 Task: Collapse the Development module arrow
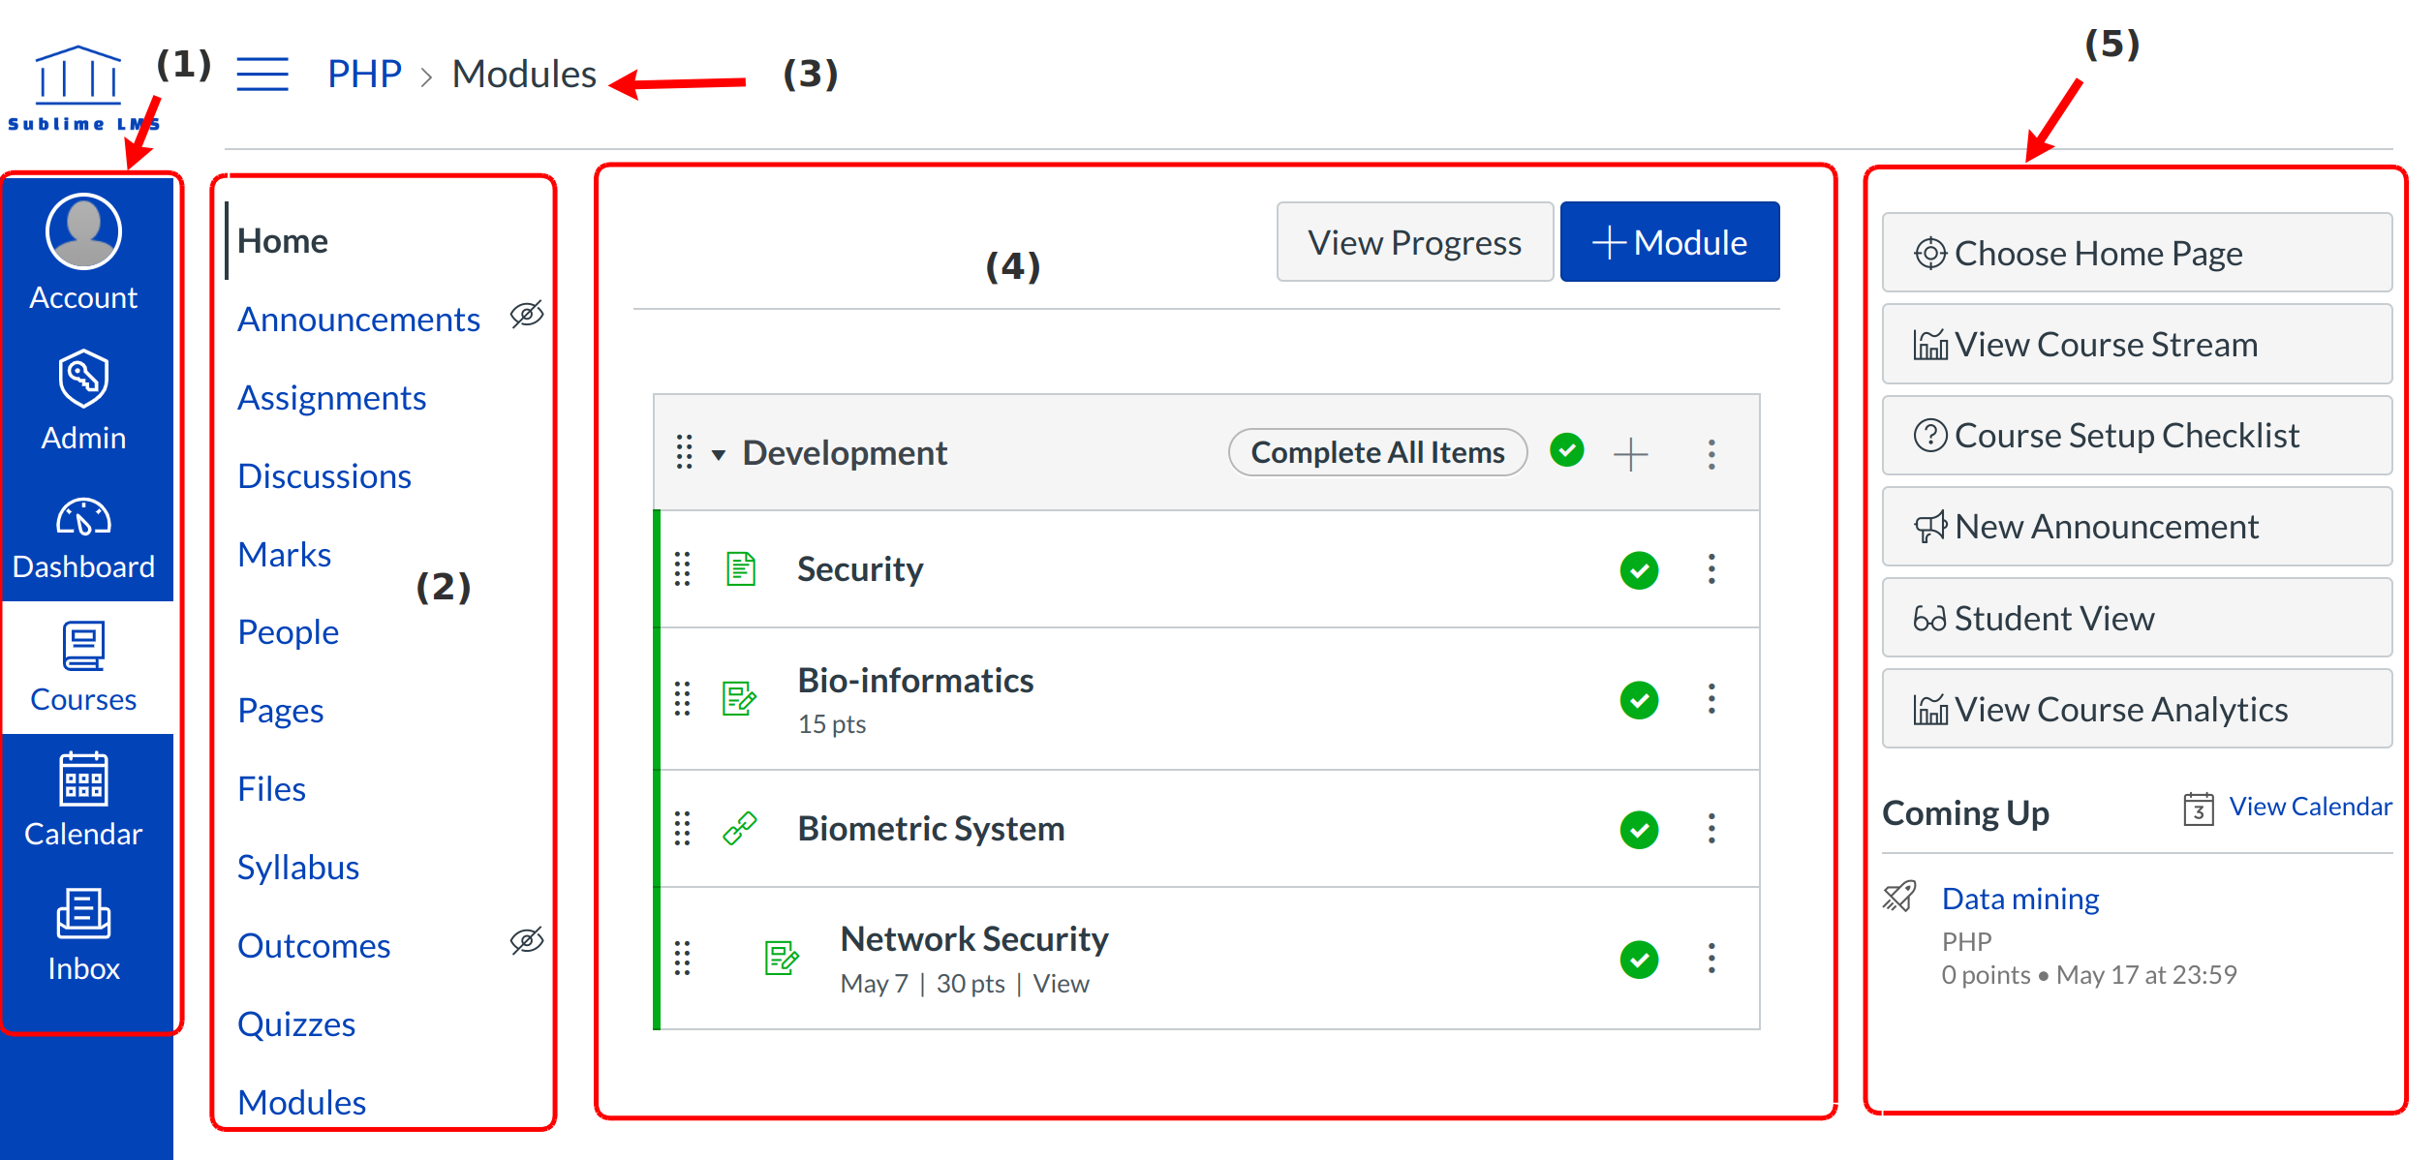718,454
